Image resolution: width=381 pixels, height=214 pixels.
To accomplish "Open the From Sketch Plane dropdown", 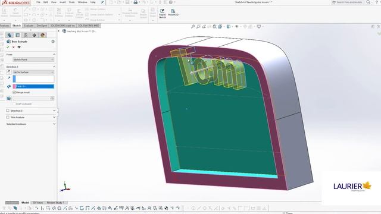I will tap(33, 59).
